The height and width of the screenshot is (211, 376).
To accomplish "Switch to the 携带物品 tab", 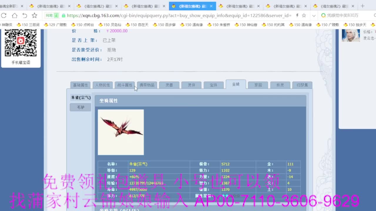I will click(x=147, y=85).
